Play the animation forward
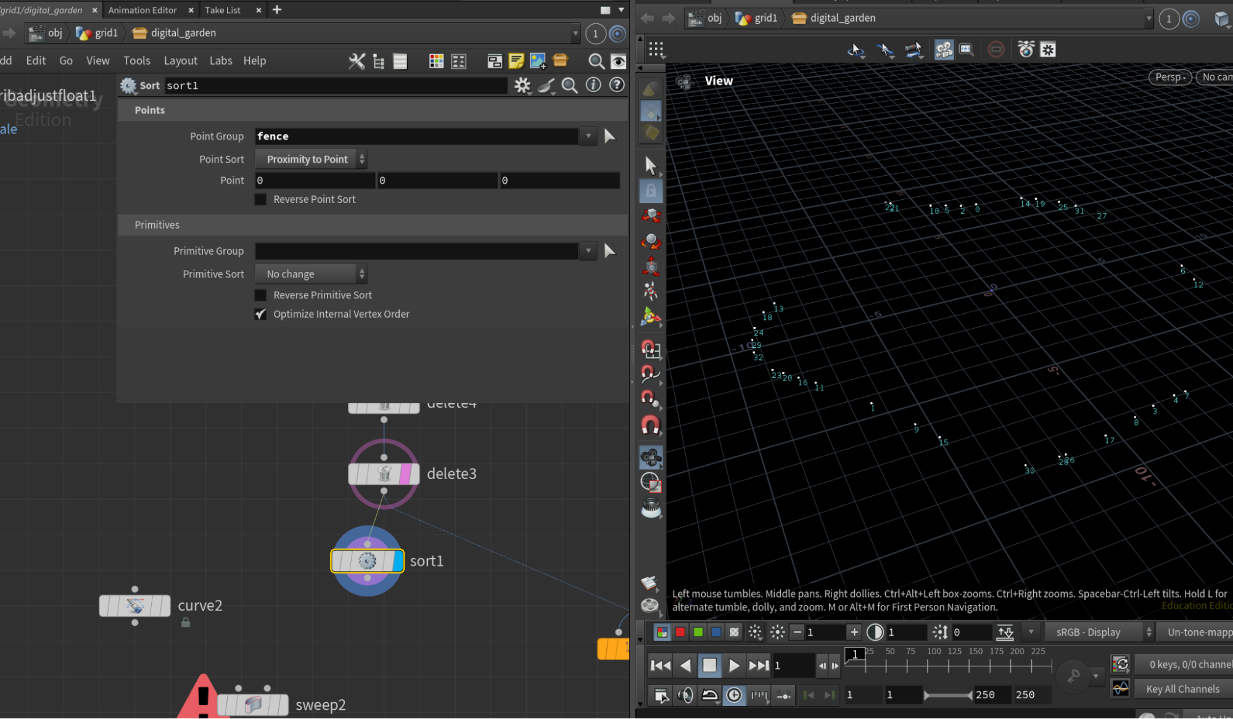Viewport: 1233px width, 719px height. pos(733,665)
